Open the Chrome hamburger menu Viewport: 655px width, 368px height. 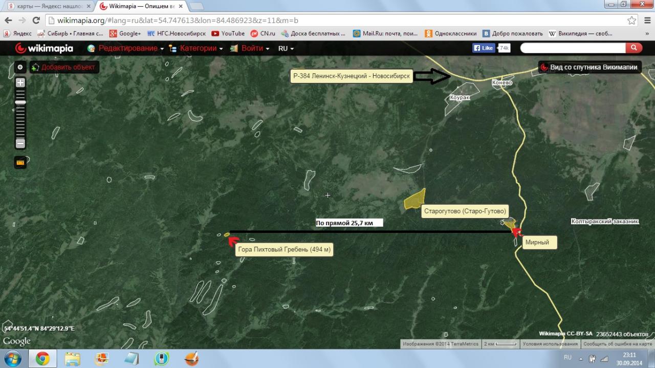coord(647,20)
